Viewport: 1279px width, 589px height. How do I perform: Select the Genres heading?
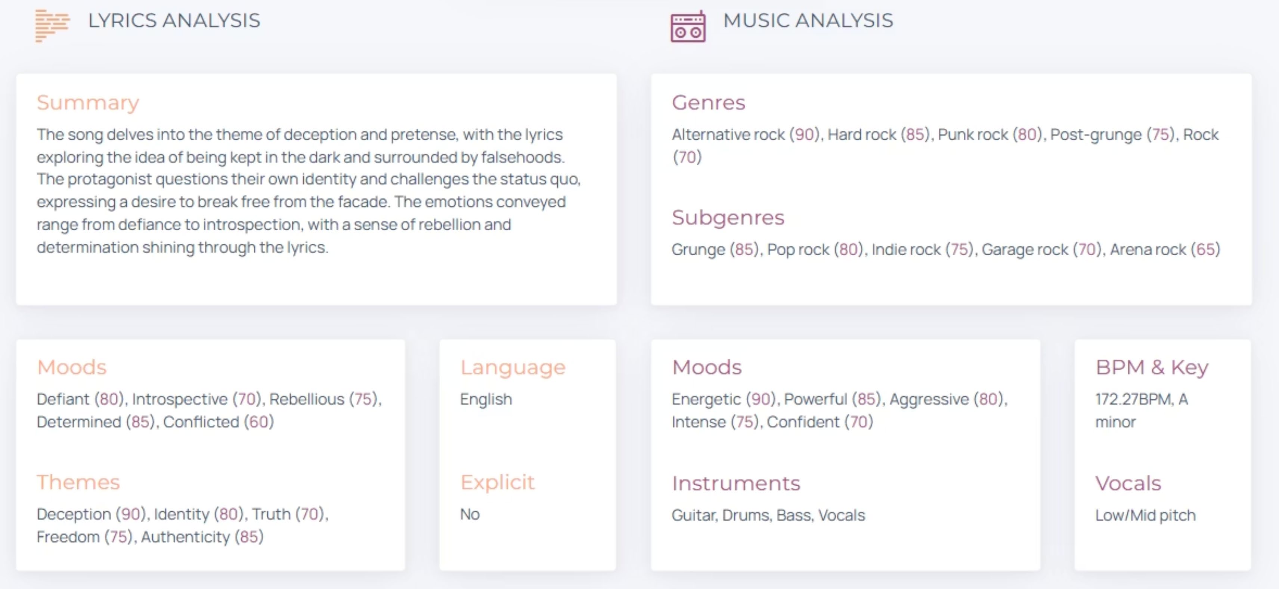(x=708, y=103)
